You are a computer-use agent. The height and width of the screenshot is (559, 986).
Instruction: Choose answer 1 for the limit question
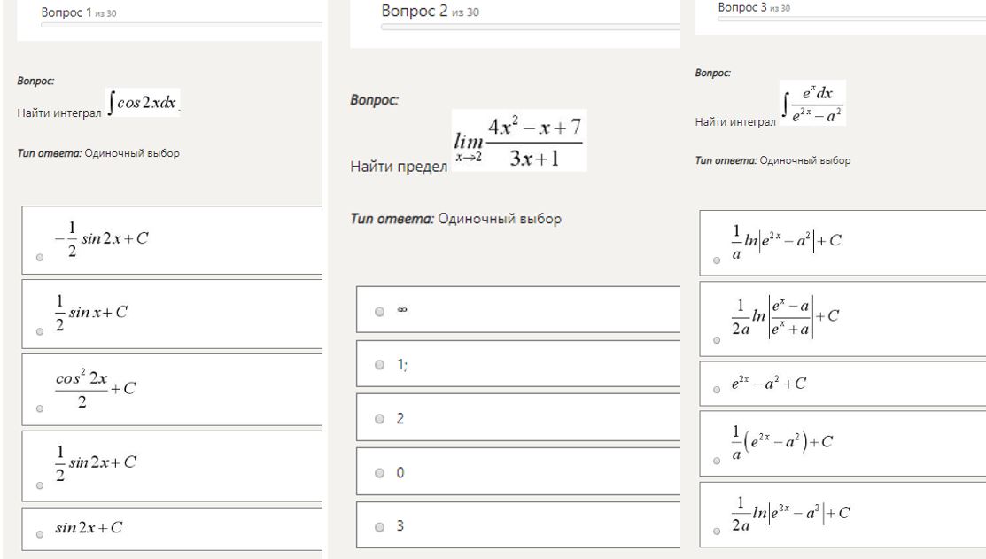pyautogui.click(x=379, y=365)
